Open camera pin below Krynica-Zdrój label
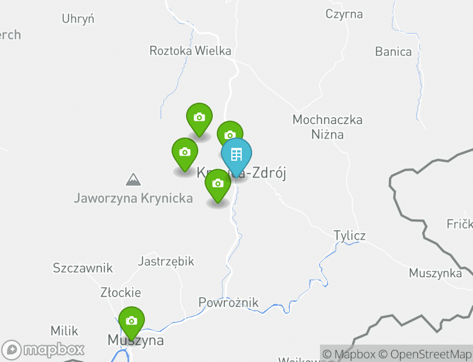Viewport: 473px width, 362px height. tap(218, 185)
